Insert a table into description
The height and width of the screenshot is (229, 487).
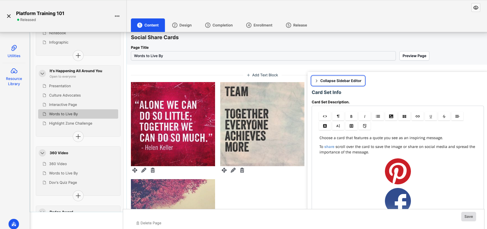(x=404, y=116)
